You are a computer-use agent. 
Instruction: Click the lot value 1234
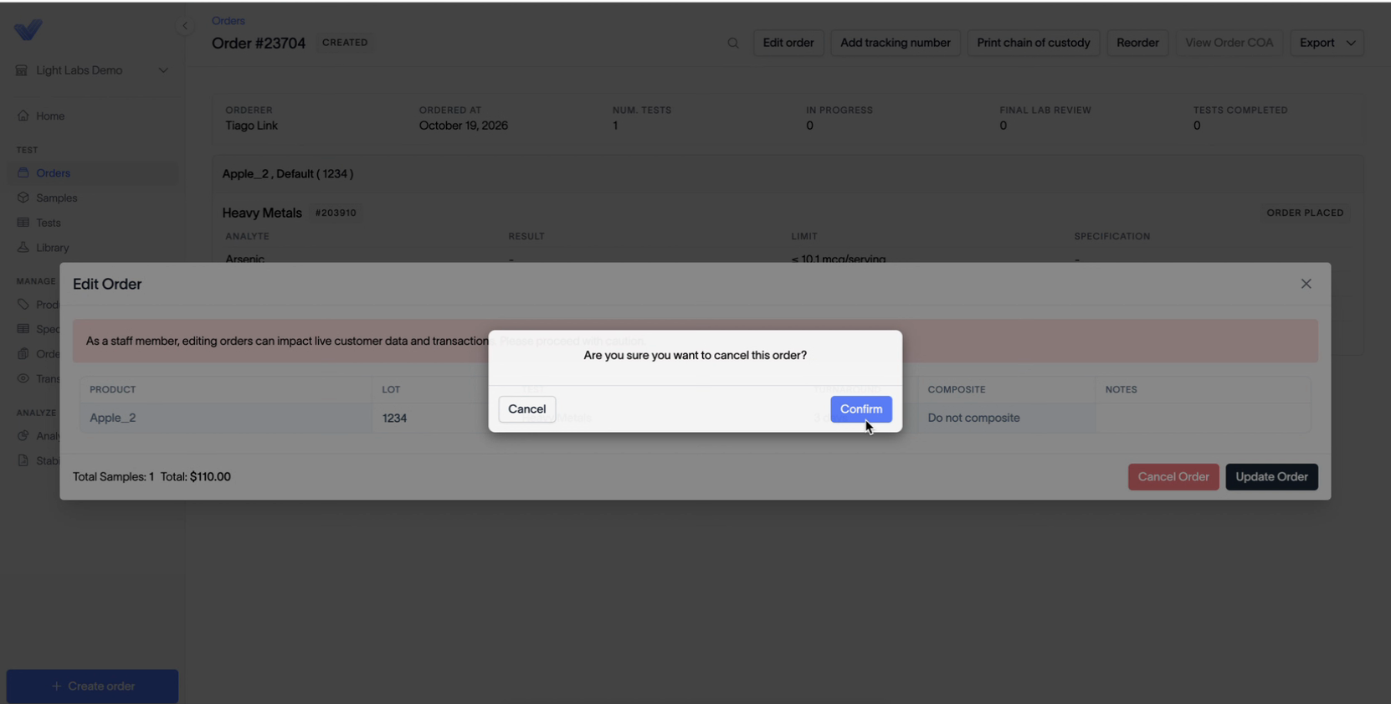pos(394,418)
